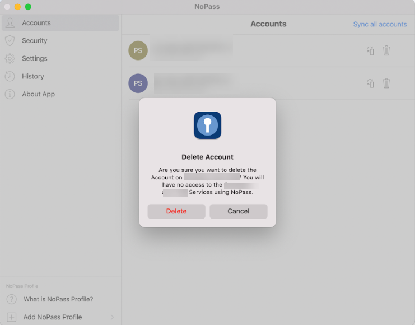This screenshot has width=415, height=325.
Task: Click the Security shield icon
Action: pos(10,40)
